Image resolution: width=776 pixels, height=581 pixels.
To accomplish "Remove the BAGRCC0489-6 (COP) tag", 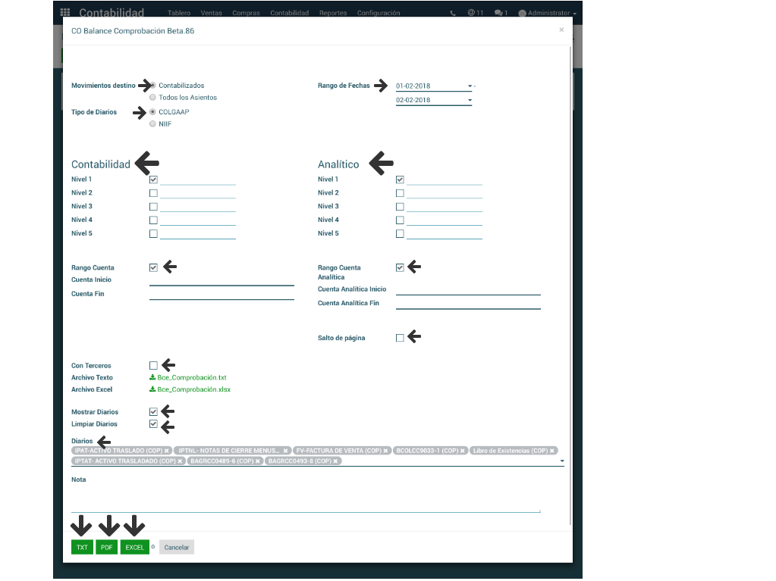I will tap(258, 461).
